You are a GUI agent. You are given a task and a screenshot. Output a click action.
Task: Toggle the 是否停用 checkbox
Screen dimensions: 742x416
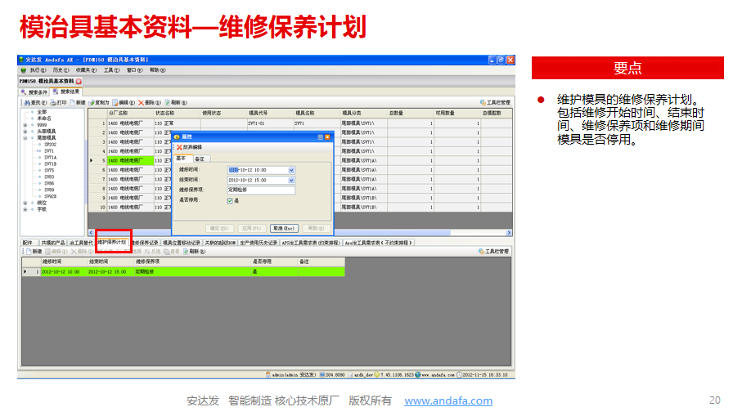pos(230,200)
